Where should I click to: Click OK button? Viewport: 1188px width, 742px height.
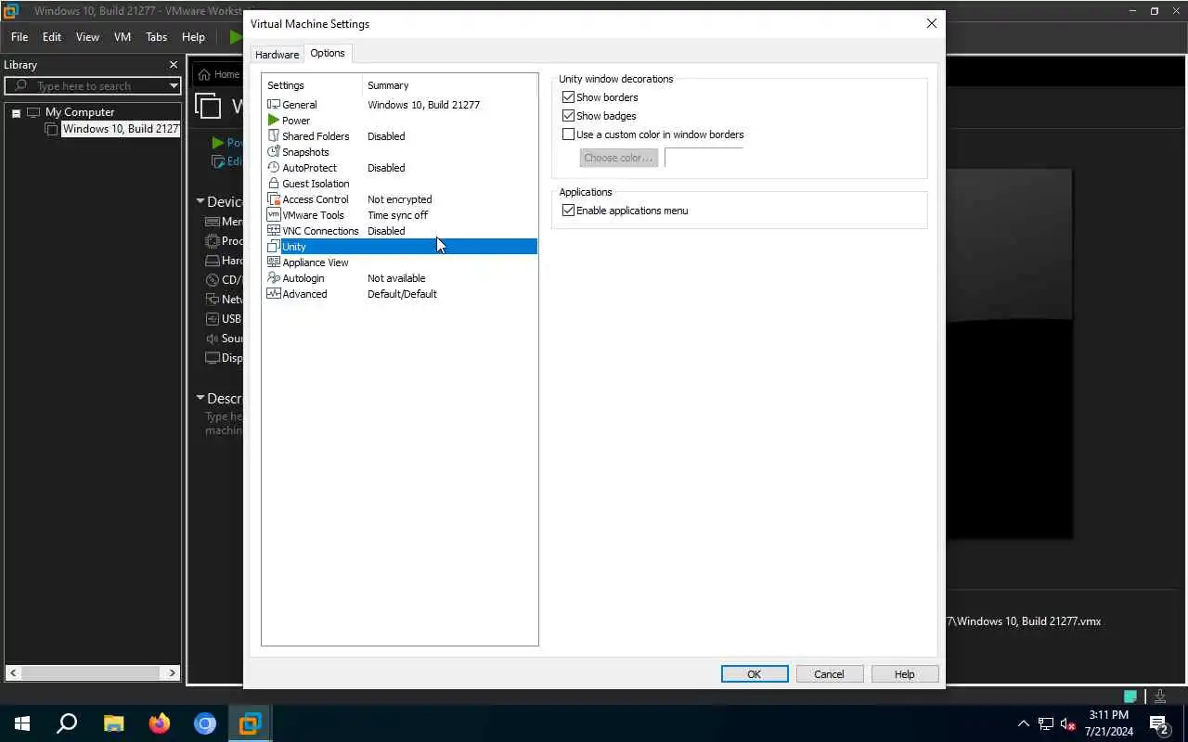pyautogui.click(x=755, y=674)
